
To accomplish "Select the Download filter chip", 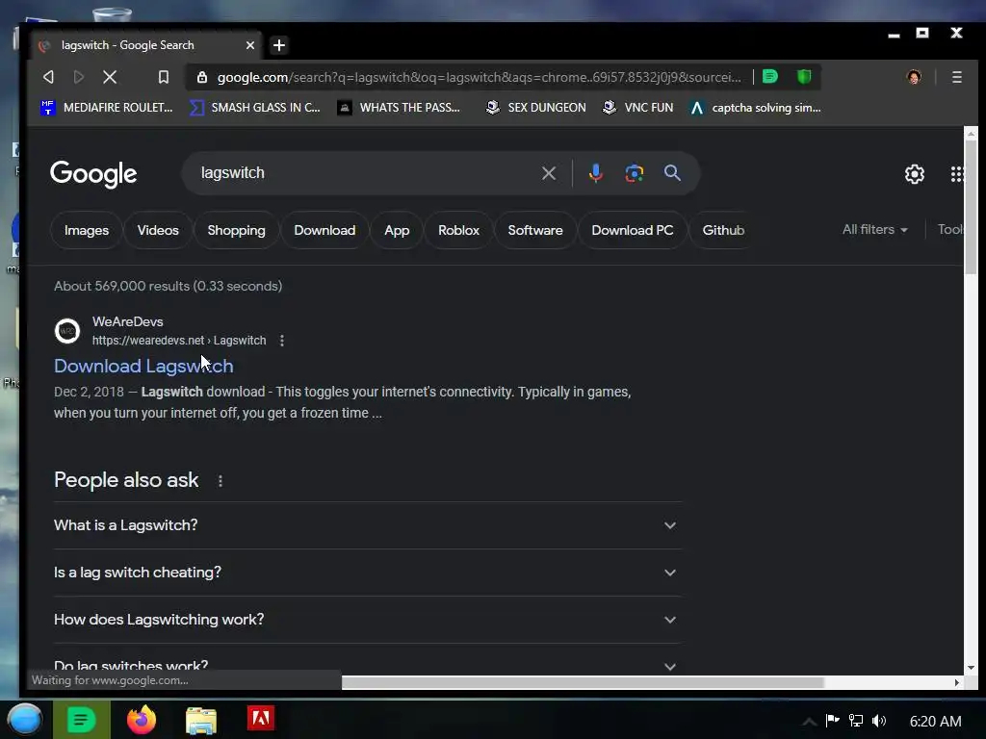I will (x=324, y=231).
